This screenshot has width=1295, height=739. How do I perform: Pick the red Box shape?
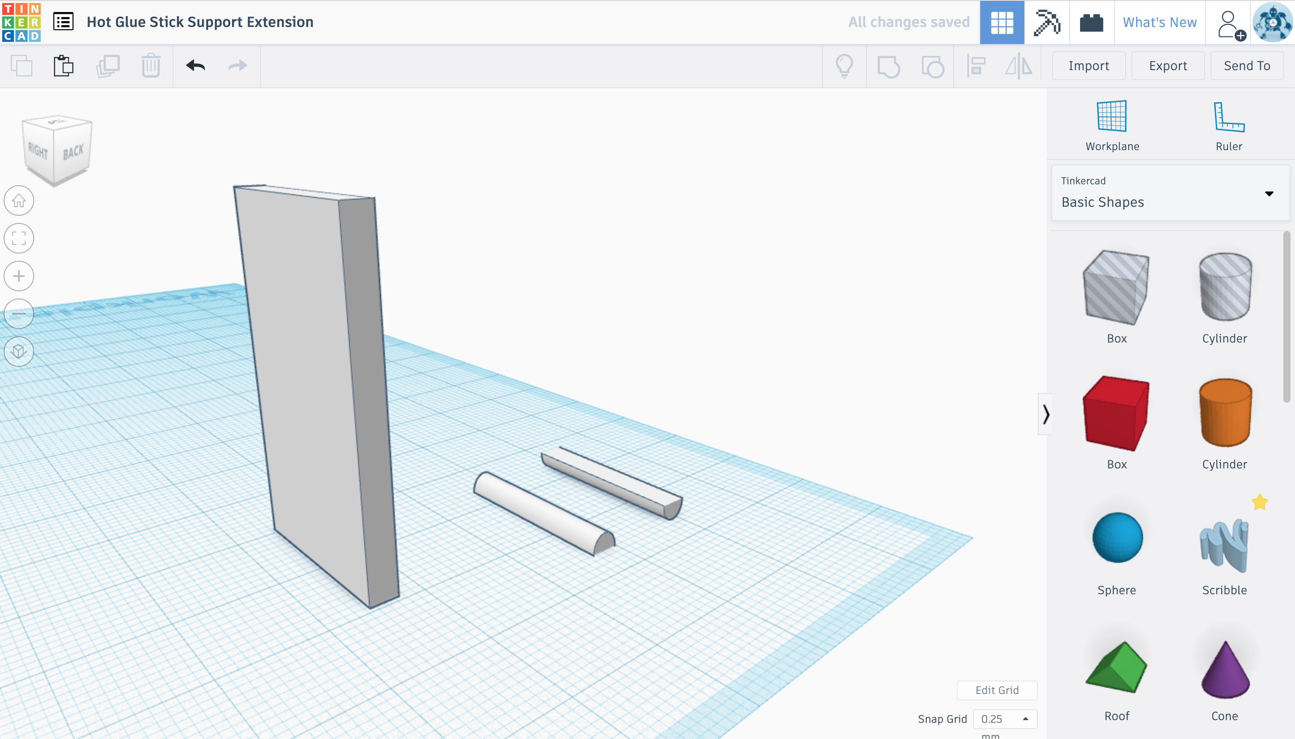pyautogui.click(x=1116, y=414)
